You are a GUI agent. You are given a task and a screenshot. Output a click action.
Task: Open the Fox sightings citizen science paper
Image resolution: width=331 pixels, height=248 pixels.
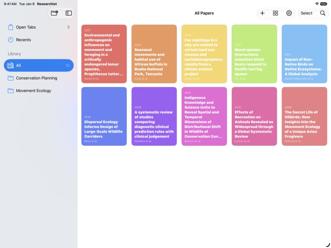pos(204,54)
